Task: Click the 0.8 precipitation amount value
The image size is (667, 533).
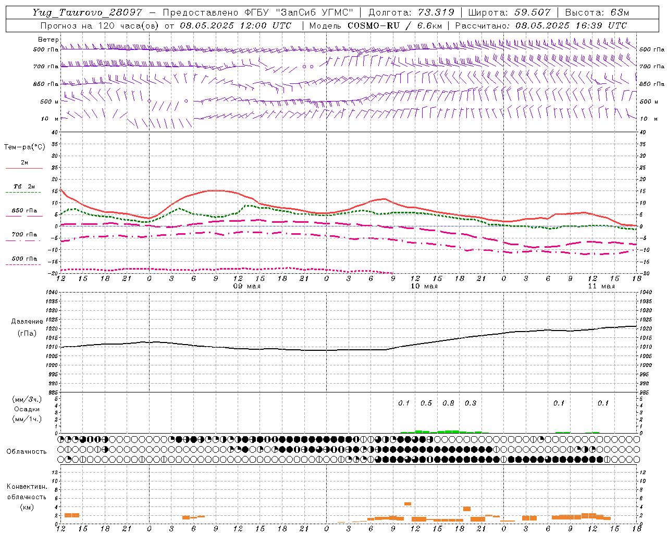Action: [448, 403]
